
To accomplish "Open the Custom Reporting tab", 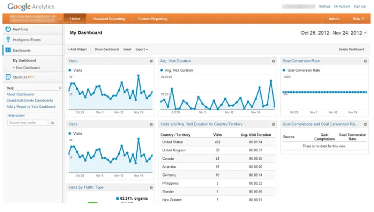I will [153, 18].
